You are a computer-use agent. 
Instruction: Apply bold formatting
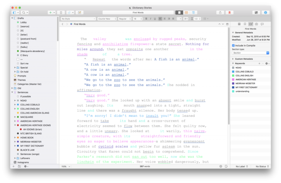click(x=146, y=19)
